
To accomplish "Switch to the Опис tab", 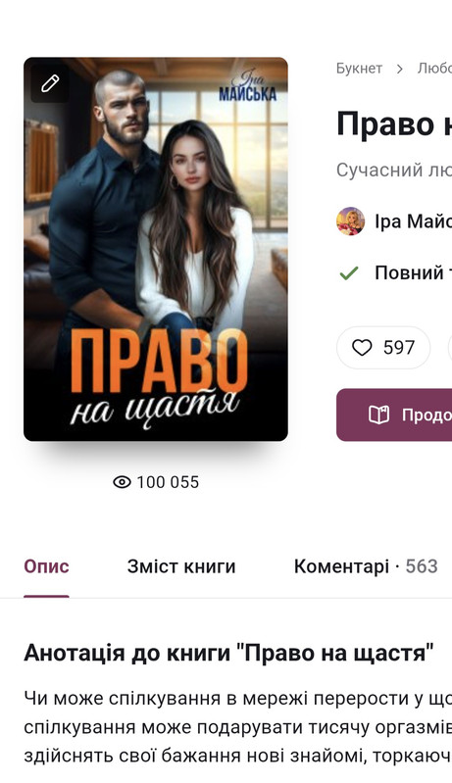I will [46, 566].
